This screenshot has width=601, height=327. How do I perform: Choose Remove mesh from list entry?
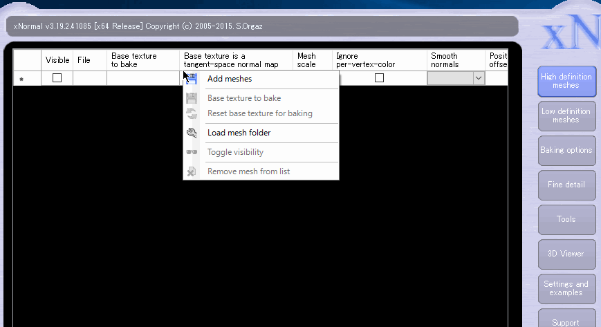(261, 171)
